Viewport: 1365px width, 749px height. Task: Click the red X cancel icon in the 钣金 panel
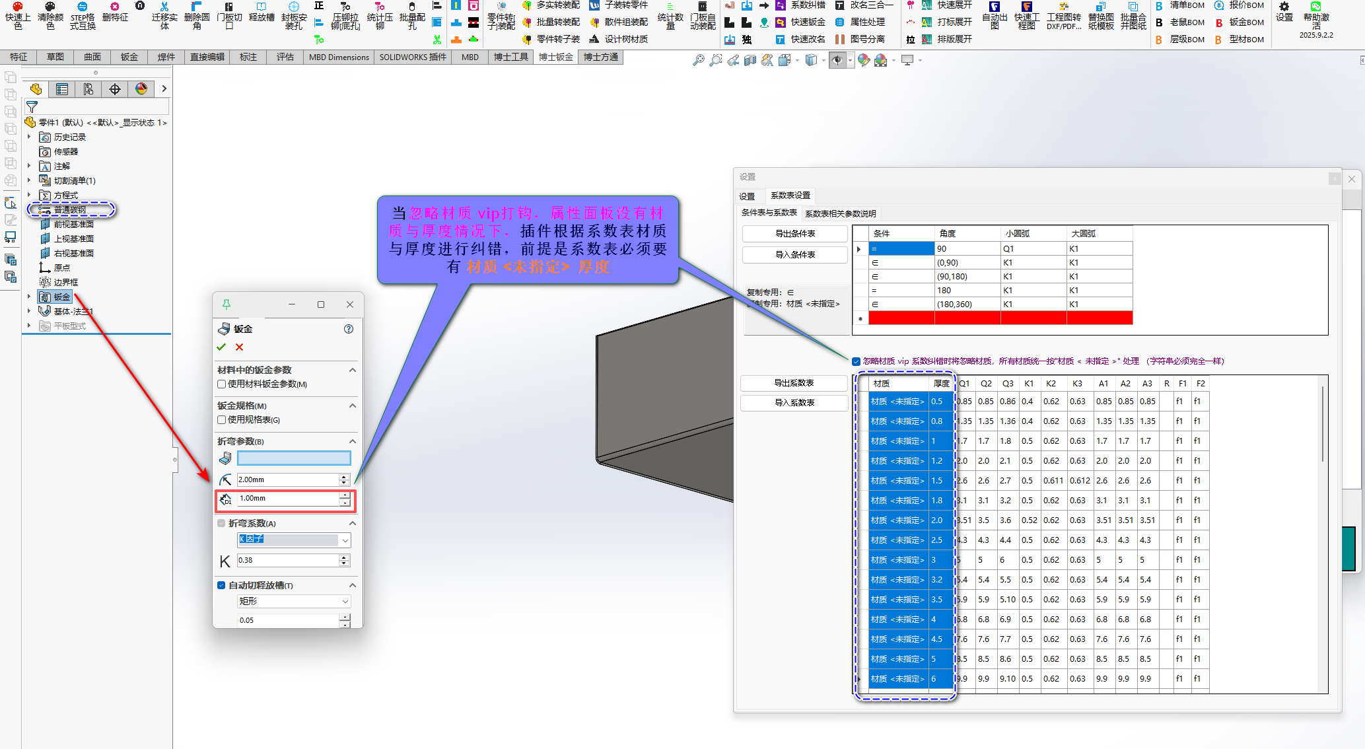240,347
